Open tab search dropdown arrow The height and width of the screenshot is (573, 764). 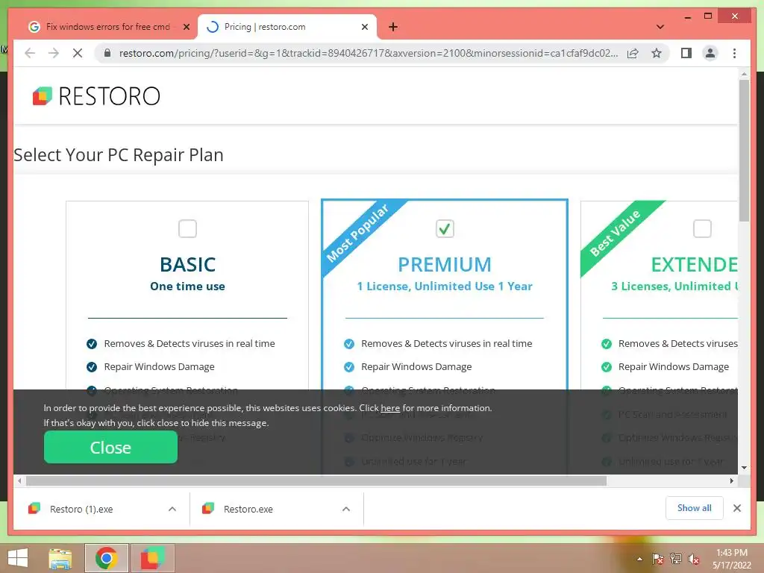660,27
